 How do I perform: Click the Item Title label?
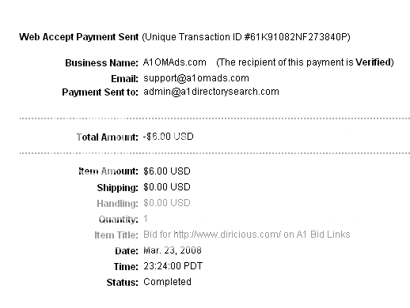pos(116,235)
